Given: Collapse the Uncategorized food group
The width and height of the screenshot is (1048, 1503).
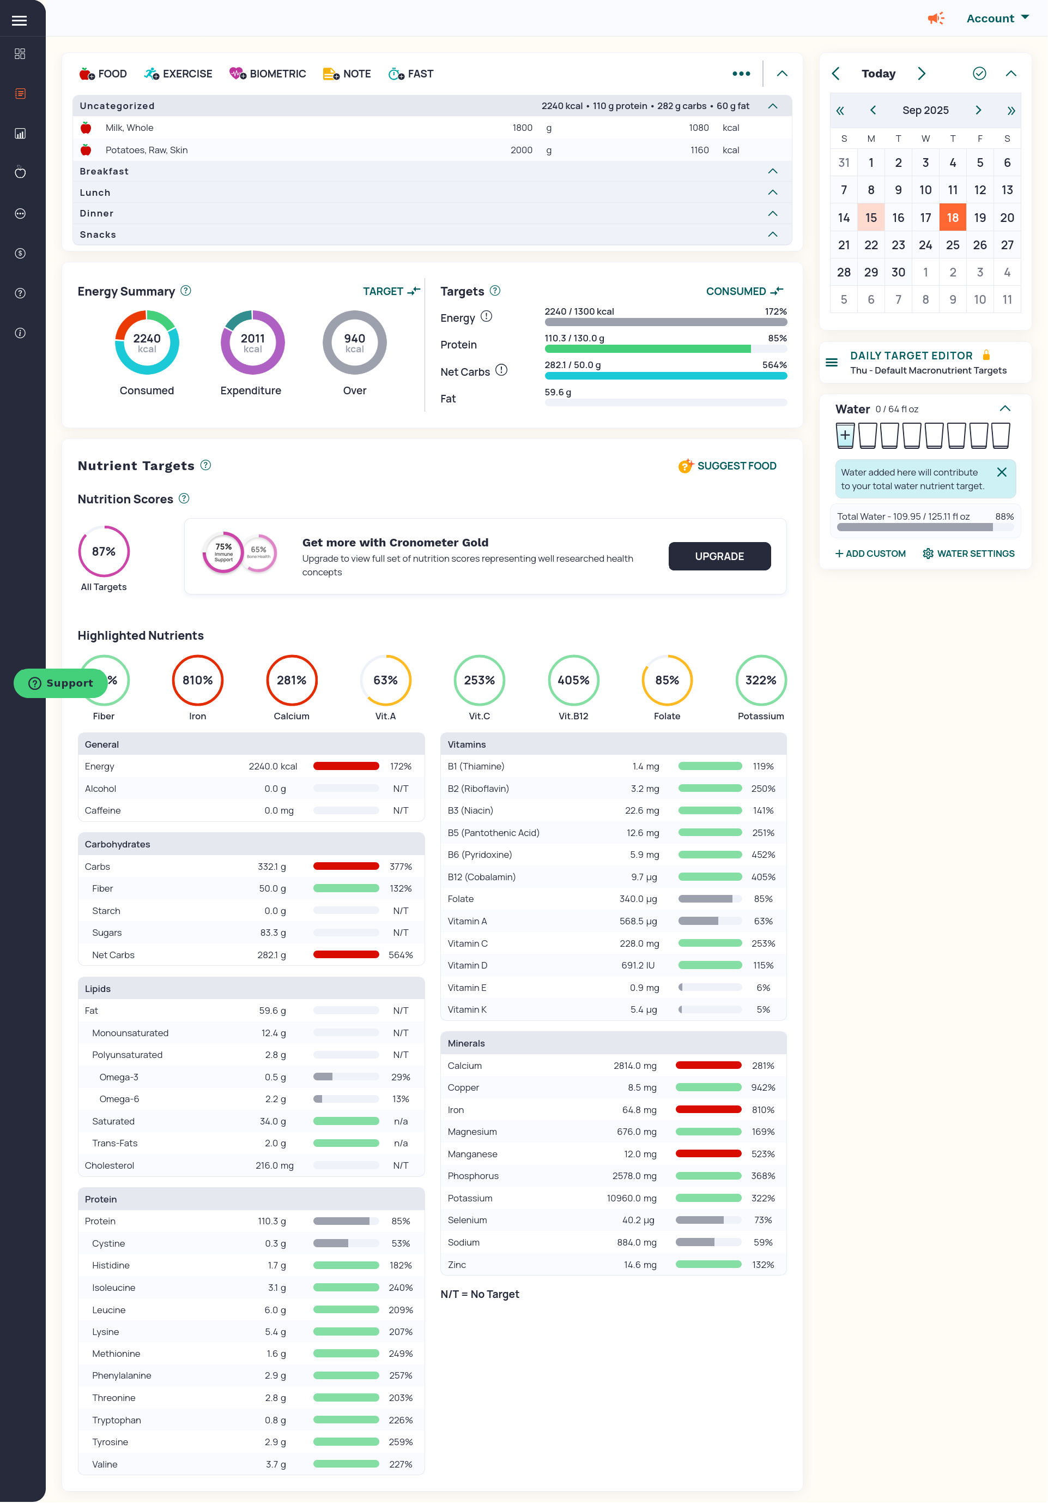Looking at the screenshot, I should click(x=773, y=106).
